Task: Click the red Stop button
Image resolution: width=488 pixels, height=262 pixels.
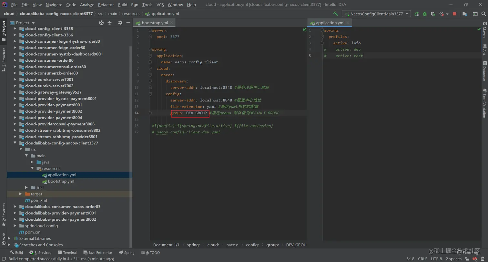Action: (x=454, y=14)
